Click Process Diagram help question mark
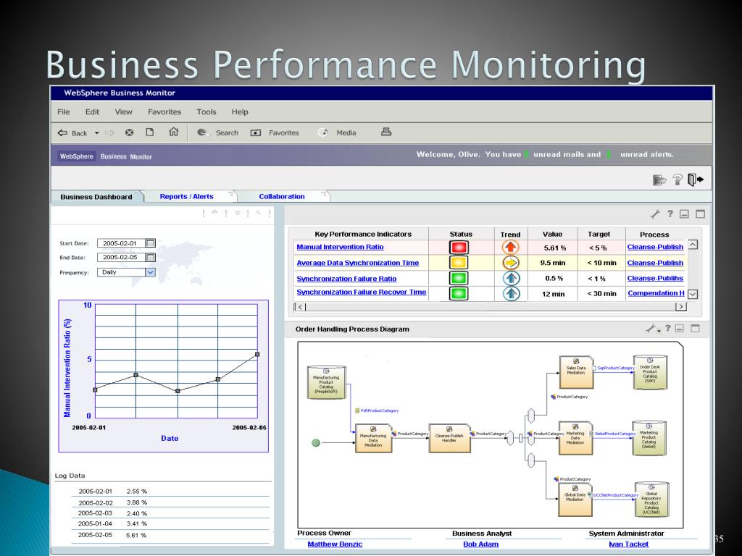Image resolution: width=742 pixels, height=556 pixels. (x=667, y=328)
